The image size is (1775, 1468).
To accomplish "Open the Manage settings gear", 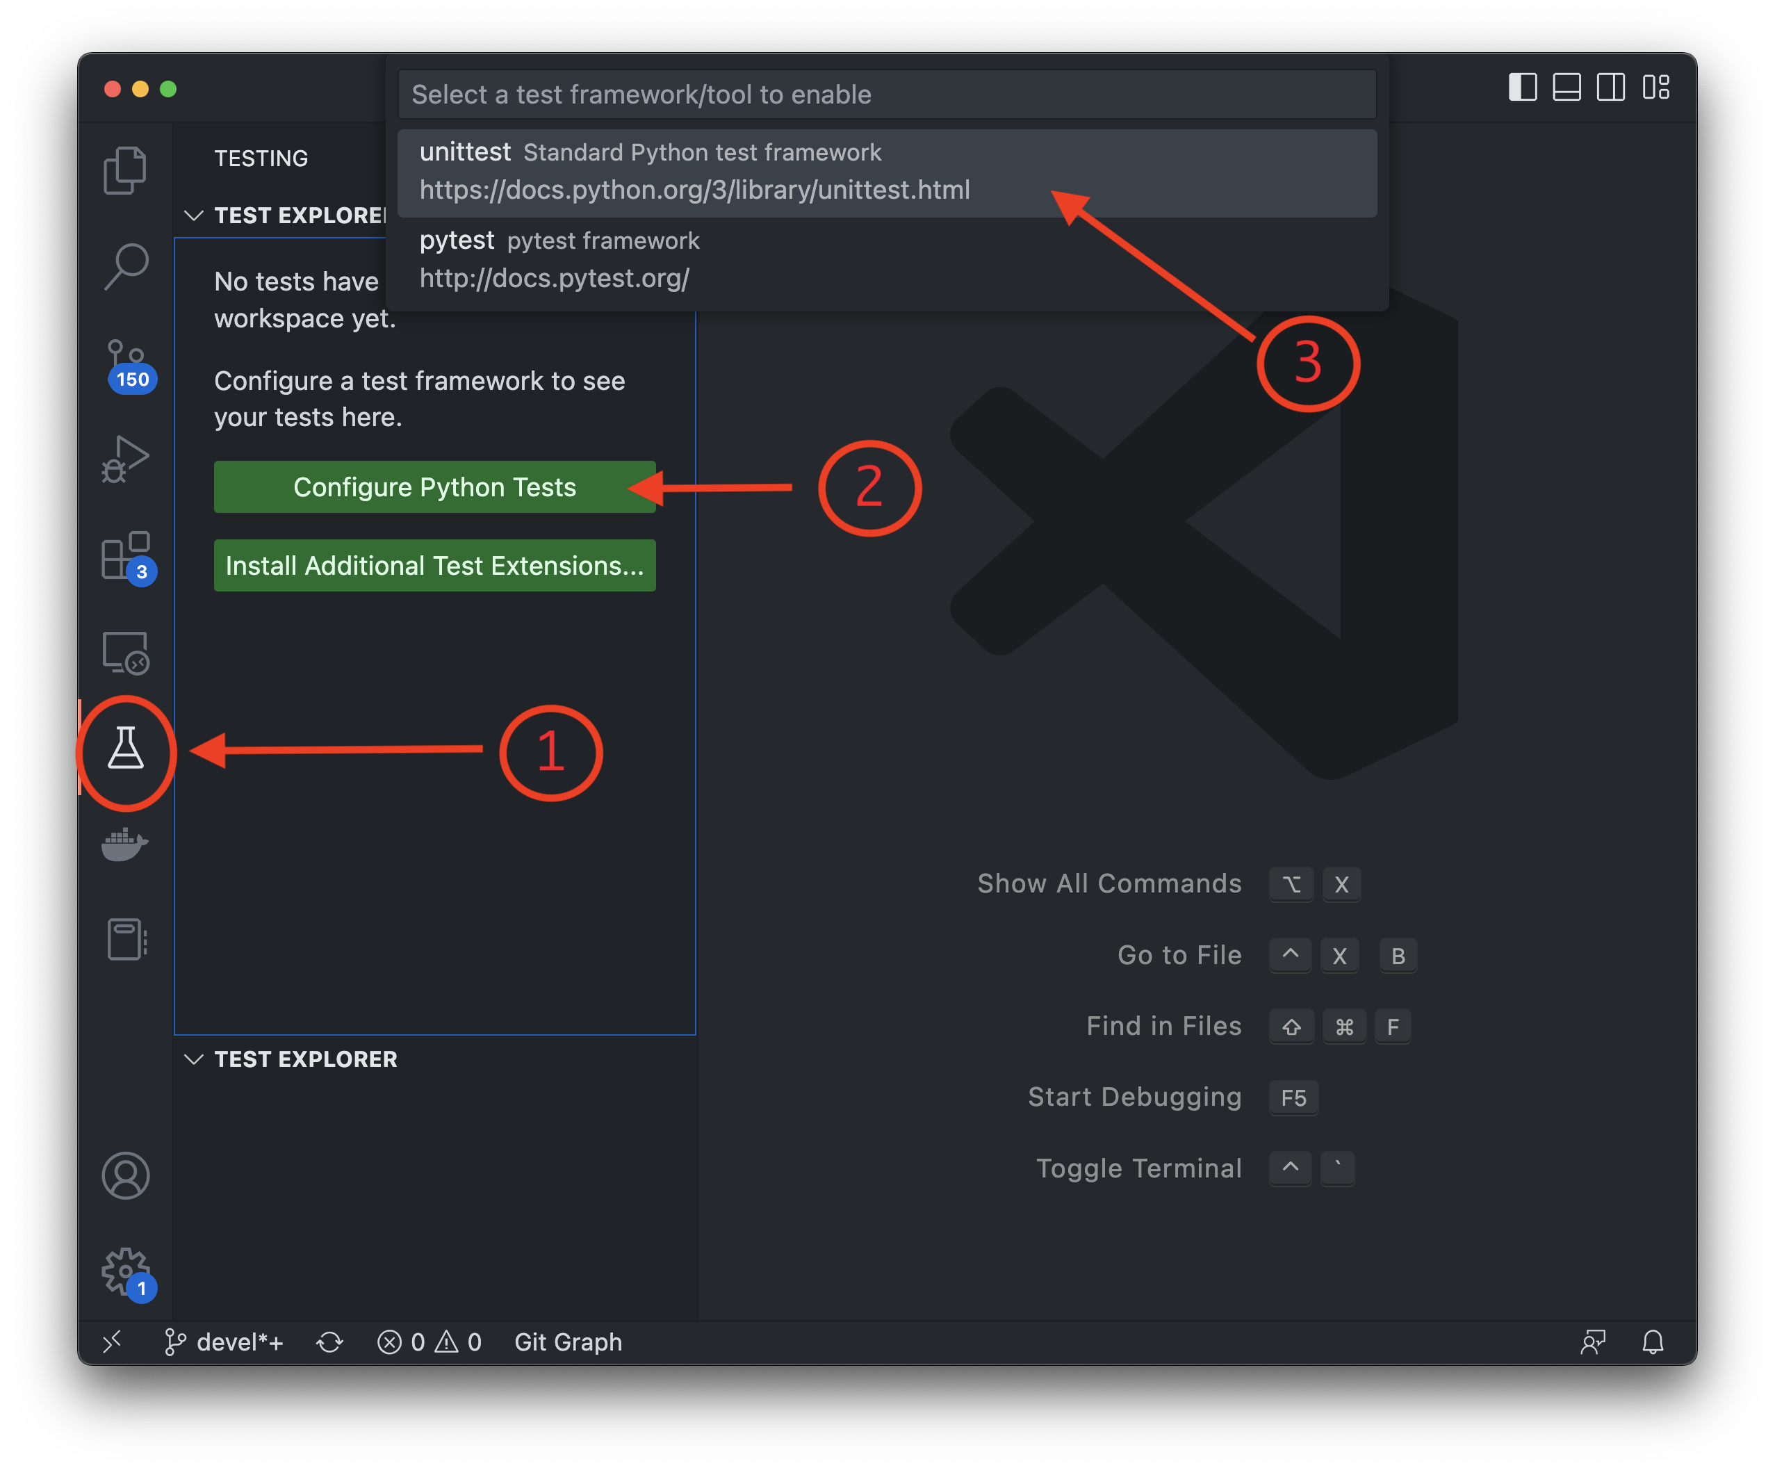I will tap(125, 1270).
